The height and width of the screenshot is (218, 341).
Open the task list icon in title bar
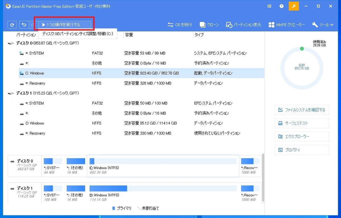269,6
